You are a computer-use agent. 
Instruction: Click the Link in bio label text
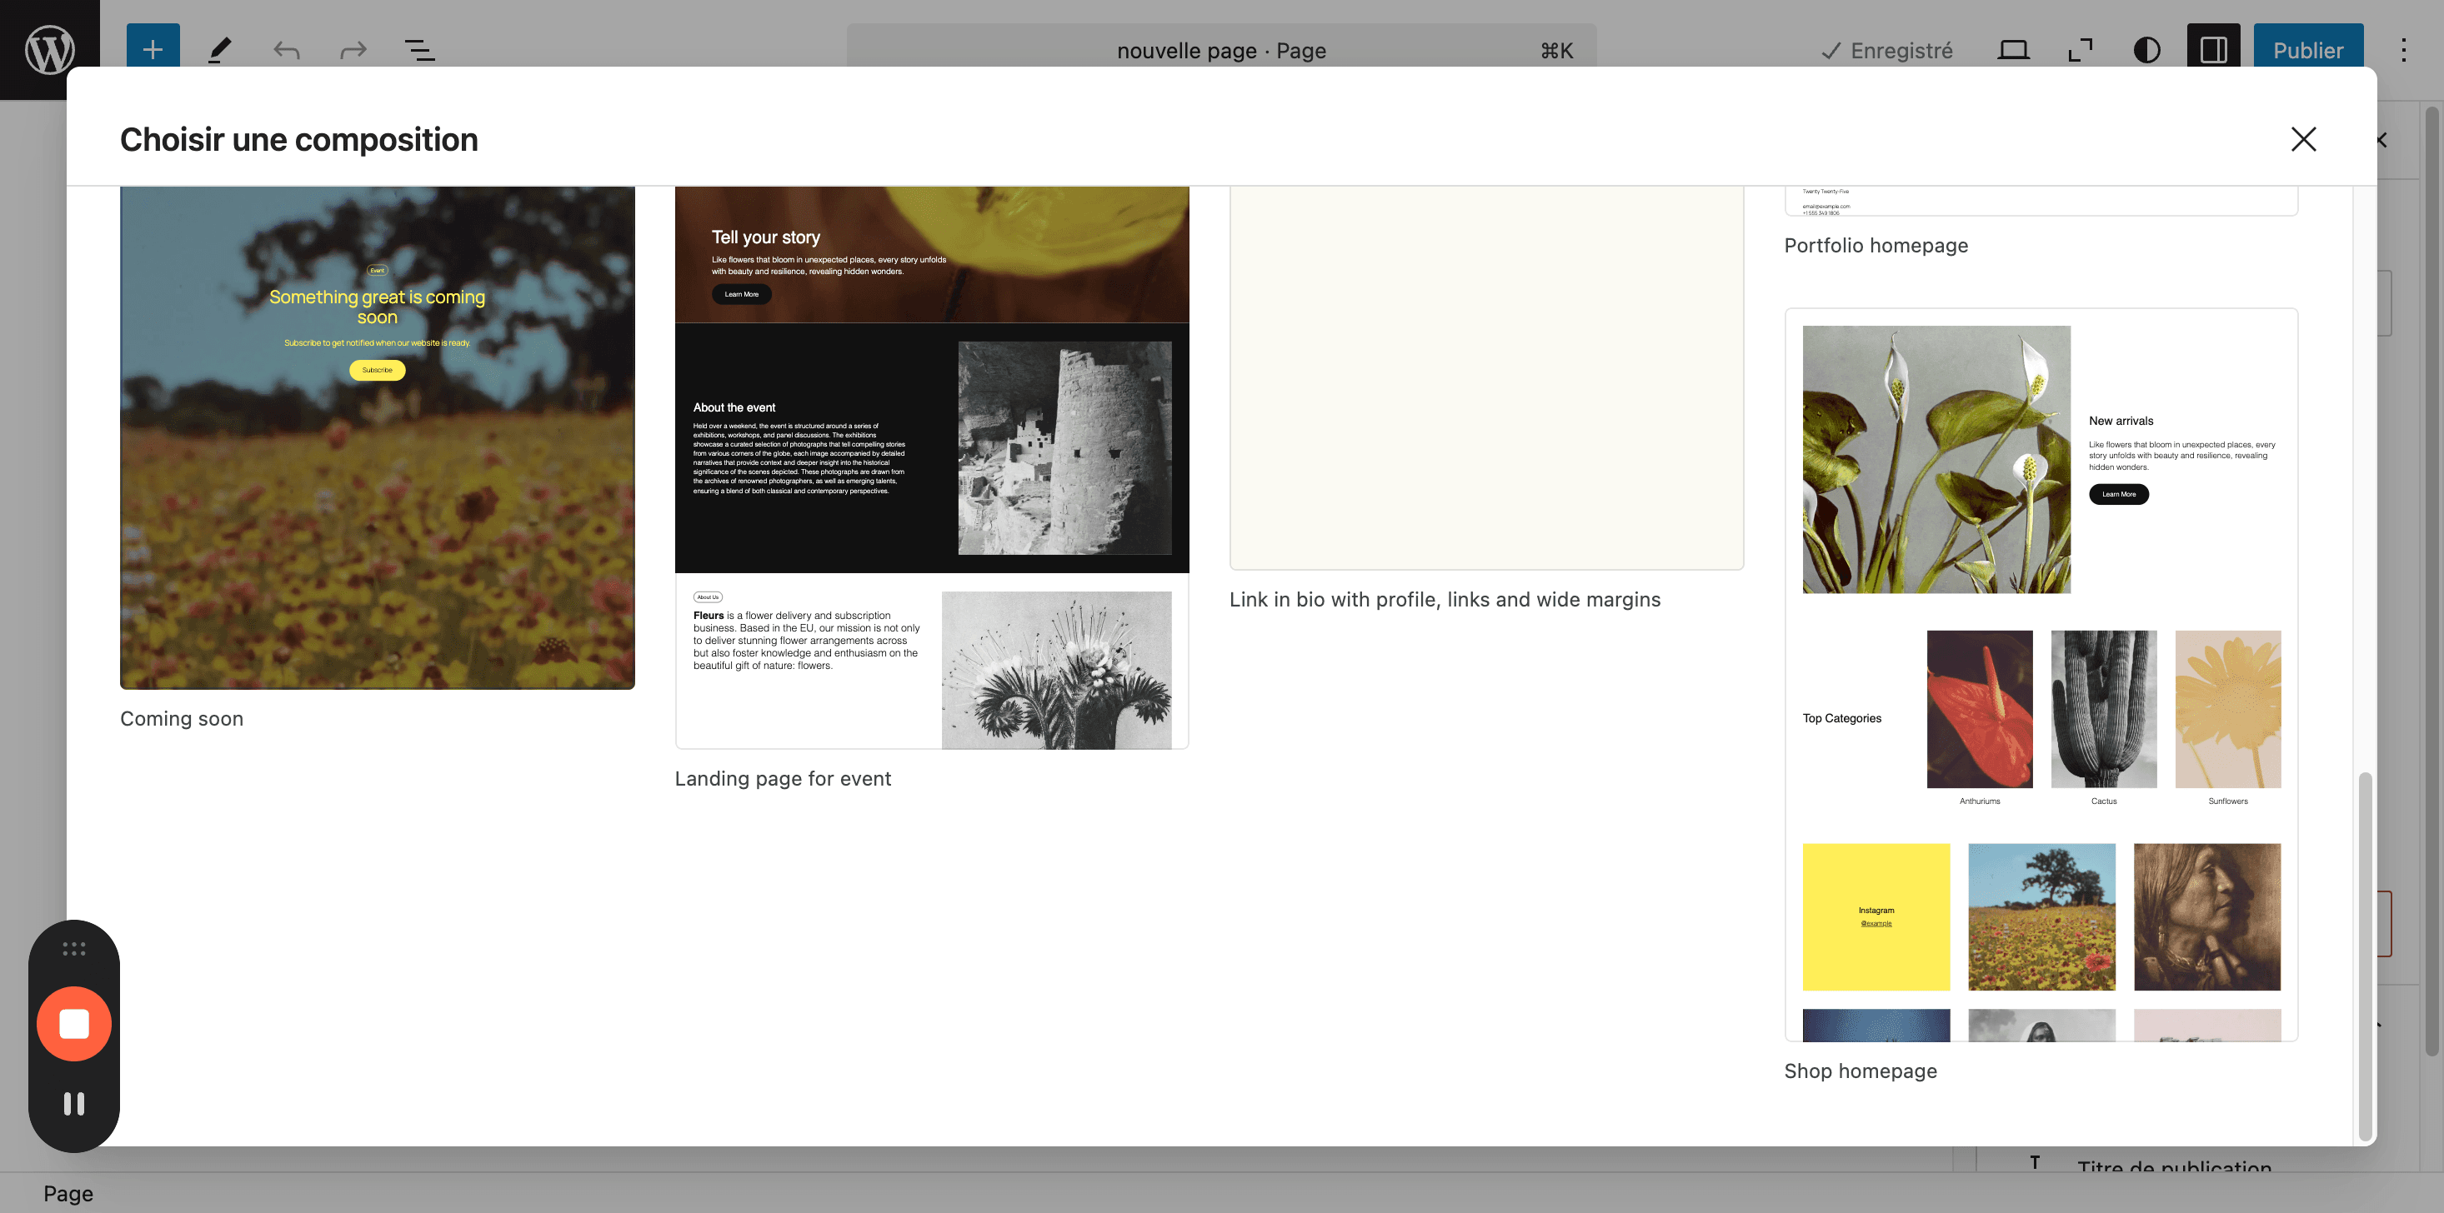click(1444, 599)
